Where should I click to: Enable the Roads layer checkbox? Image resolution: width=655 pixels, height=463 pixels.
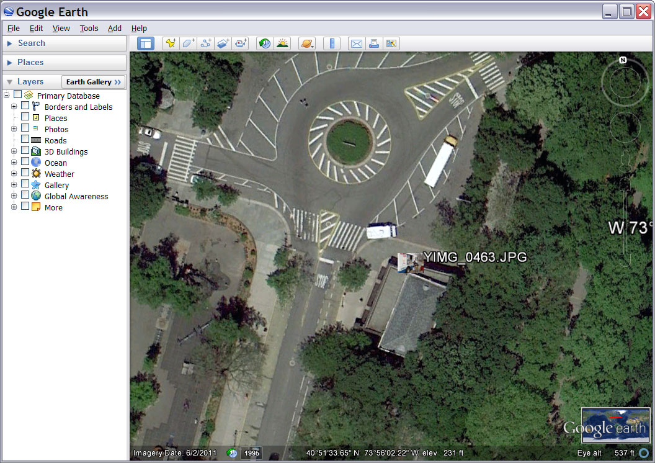(x=25, y=140)
